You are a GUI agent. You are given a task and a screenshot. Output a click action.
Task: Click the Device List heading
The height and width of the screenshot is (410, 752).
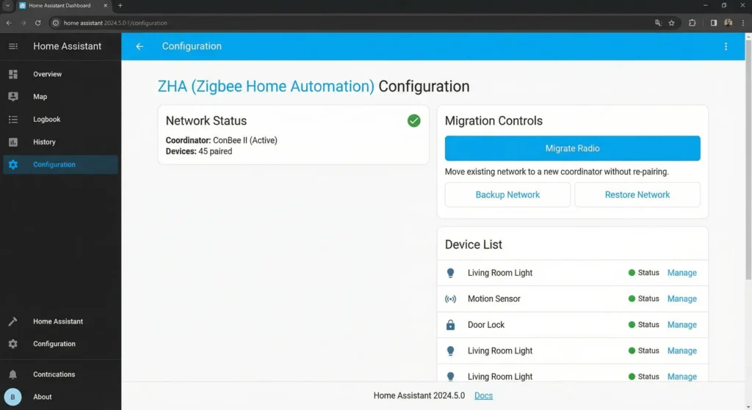click(474, 245)
